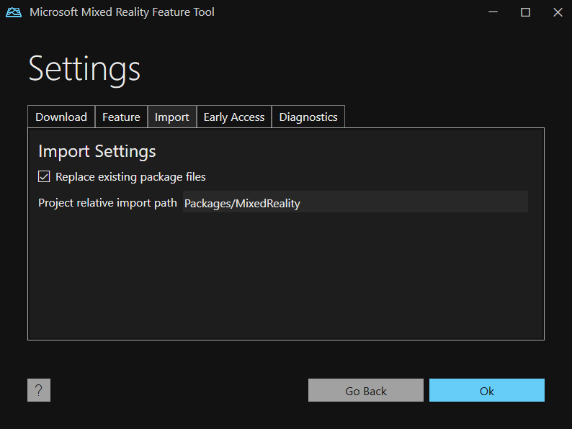
Task: Uncheck the Replace existing package files checkbox
Action: coord(44,176)
